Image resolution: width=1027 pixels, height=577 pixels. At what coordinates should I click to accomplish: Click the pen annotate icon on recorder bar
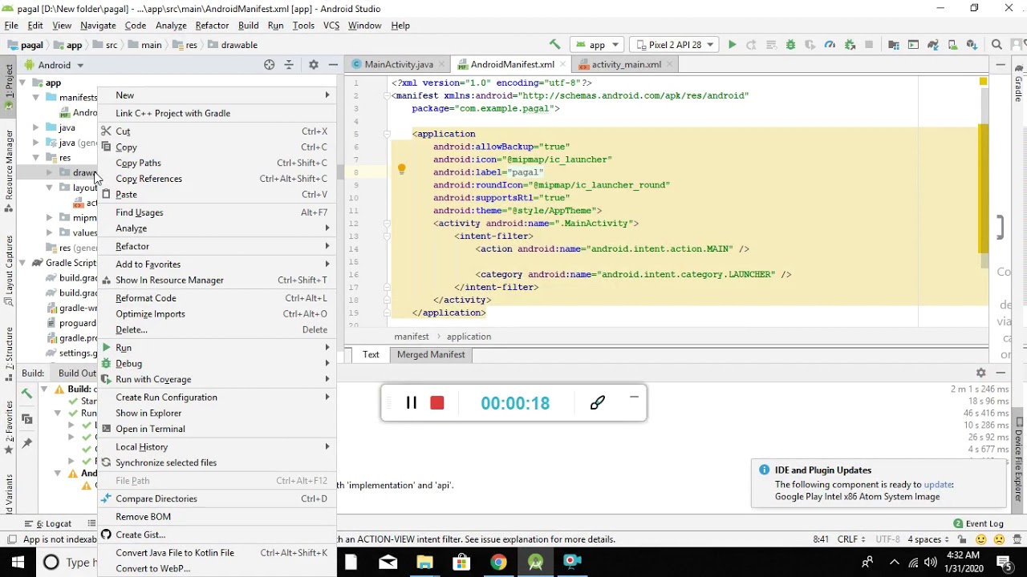[x=597, y=403]
